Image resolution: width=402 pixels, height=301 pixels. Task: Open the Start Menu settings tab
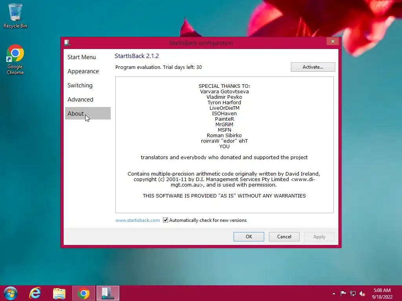coord(82,57)
